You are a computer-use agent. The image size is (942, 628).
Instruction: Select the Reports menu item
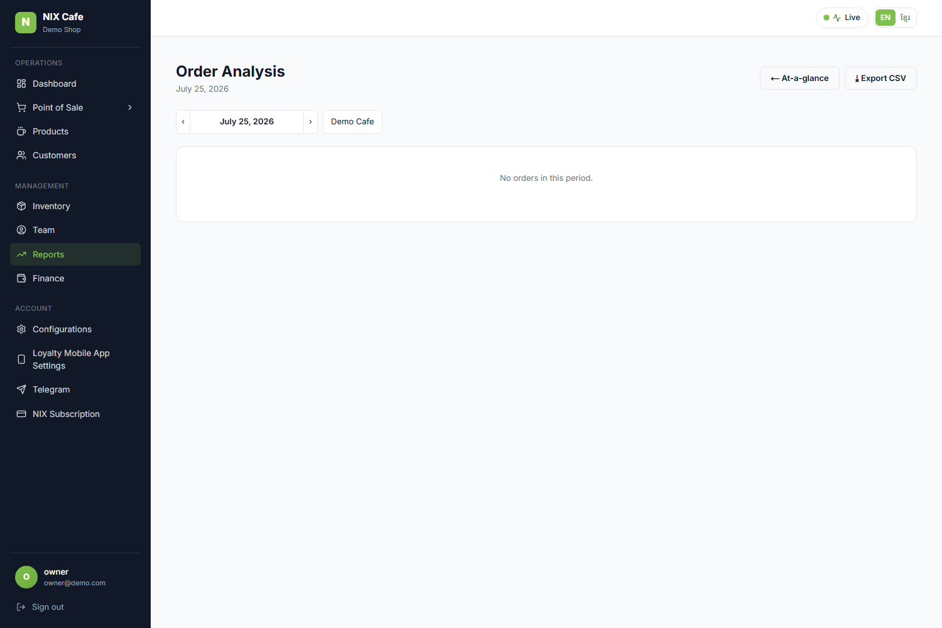pos(75,254)
